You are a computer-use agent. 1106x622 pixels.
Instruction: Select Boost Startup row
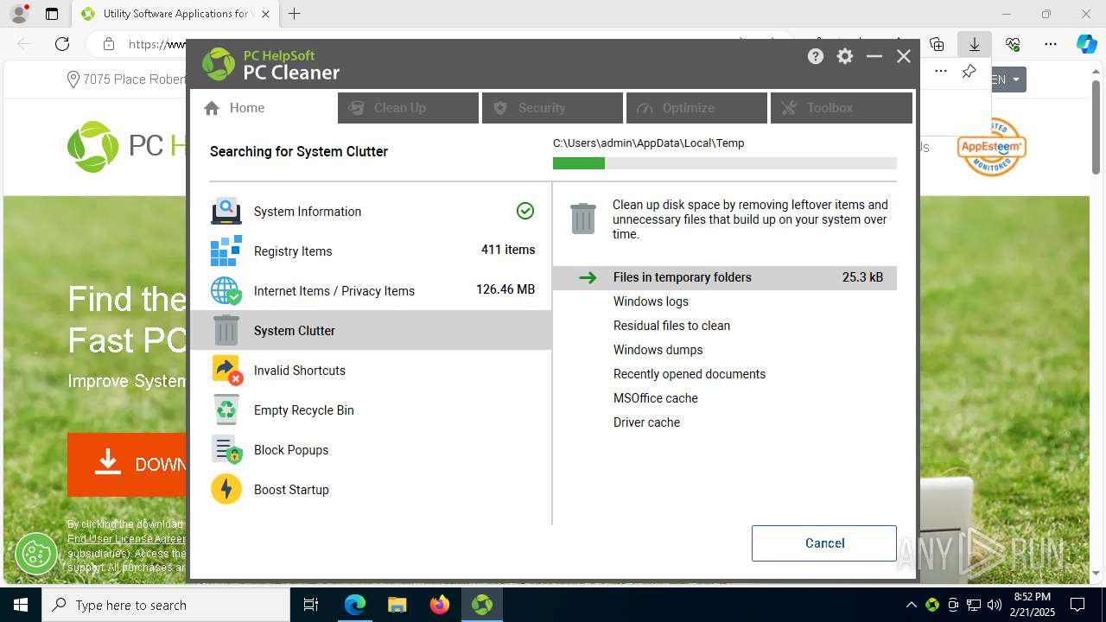pyautogui.click(x=371, y=489)
